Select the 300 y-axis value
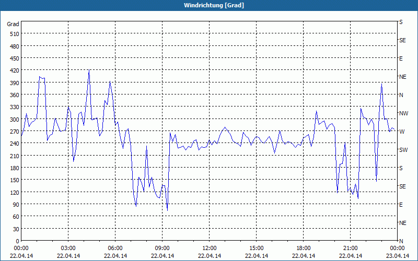Screen dimensions: 418x261 pyautogui.click(x=15, y=120)
